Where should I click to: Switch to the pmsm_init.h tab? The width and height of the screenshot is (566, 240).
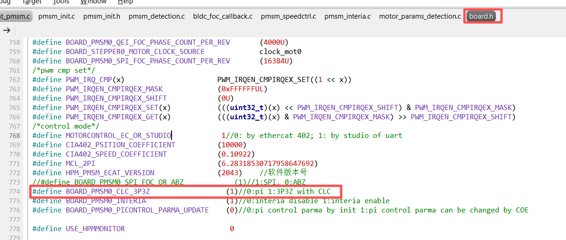pyautogui.click(x=101, y=16)
